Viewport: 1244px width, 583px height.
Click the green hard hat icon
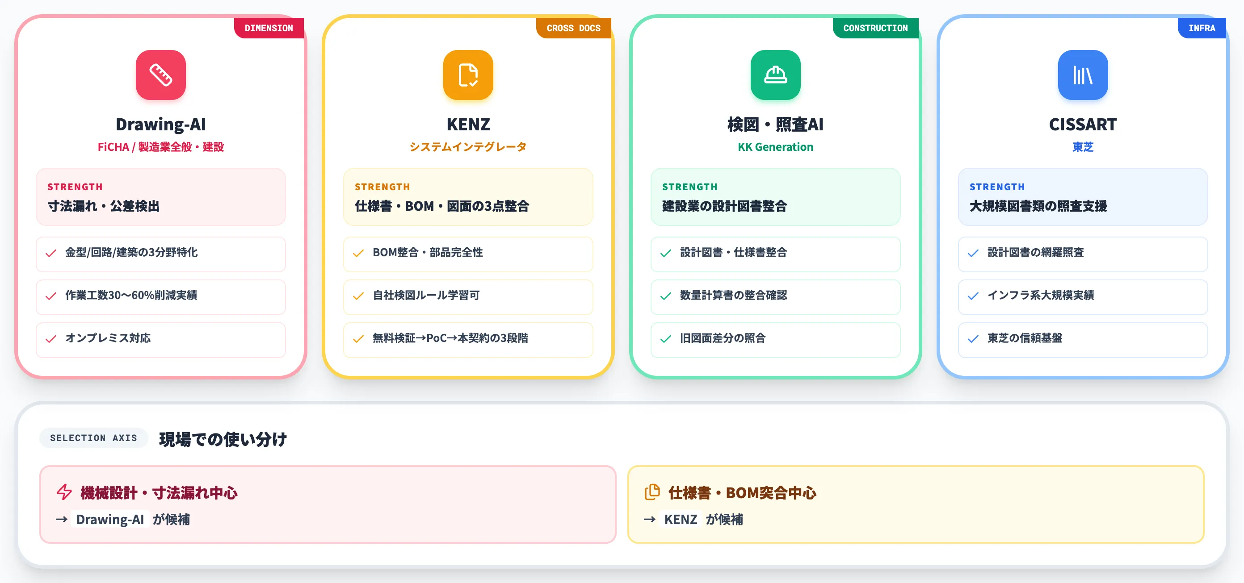(x=775, y=75)
